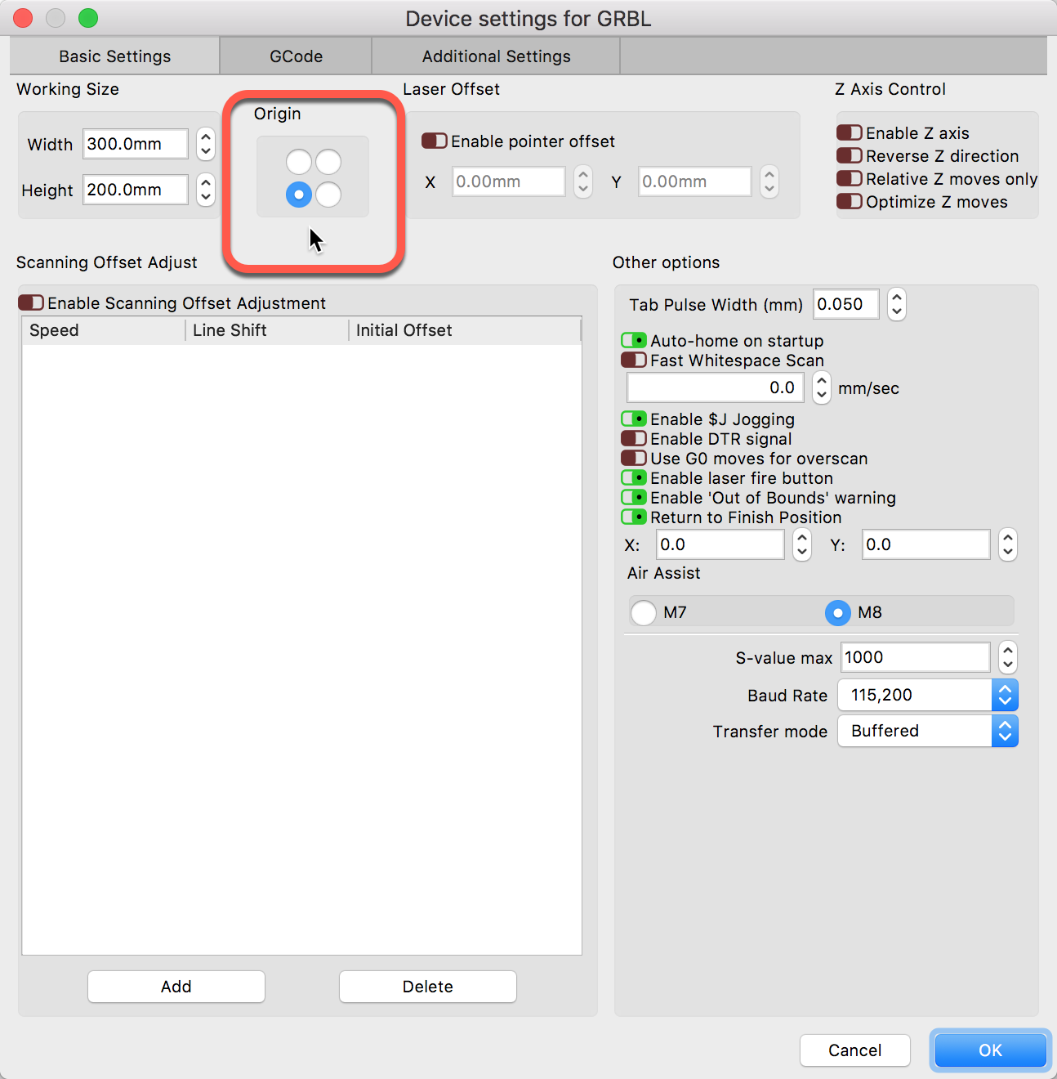Click the Initial Offset column header

click(x=465, y=330)
